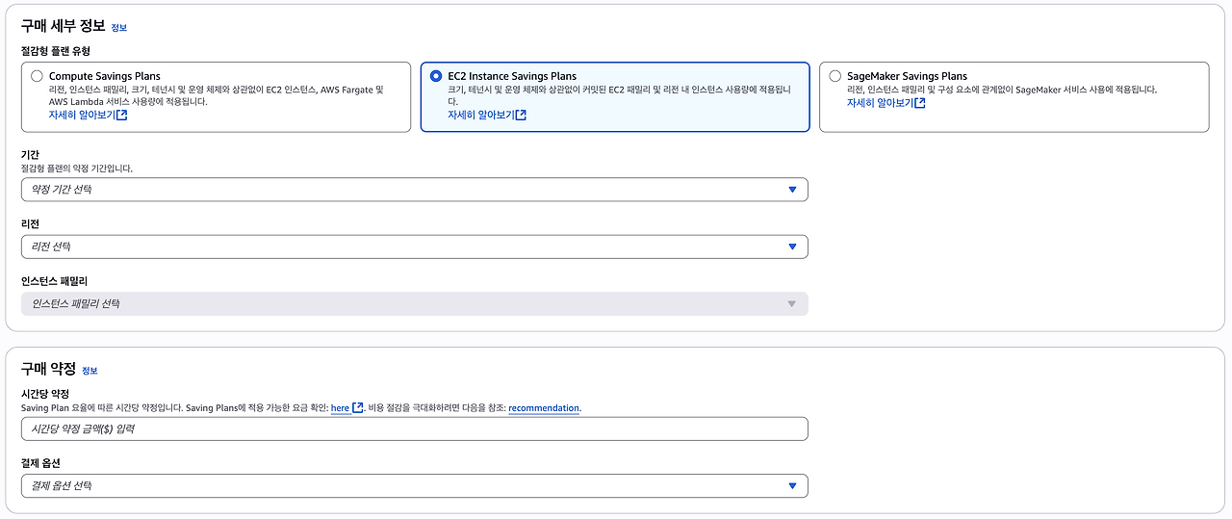Open the 약정 기간 선택 dropdown

point(414,190)
